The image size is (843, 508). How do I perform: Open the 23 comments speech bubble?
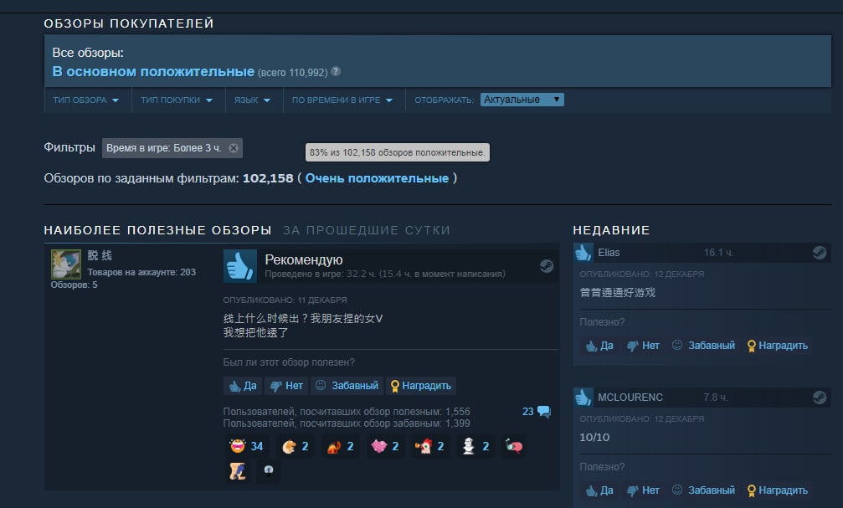coord(537,412)
